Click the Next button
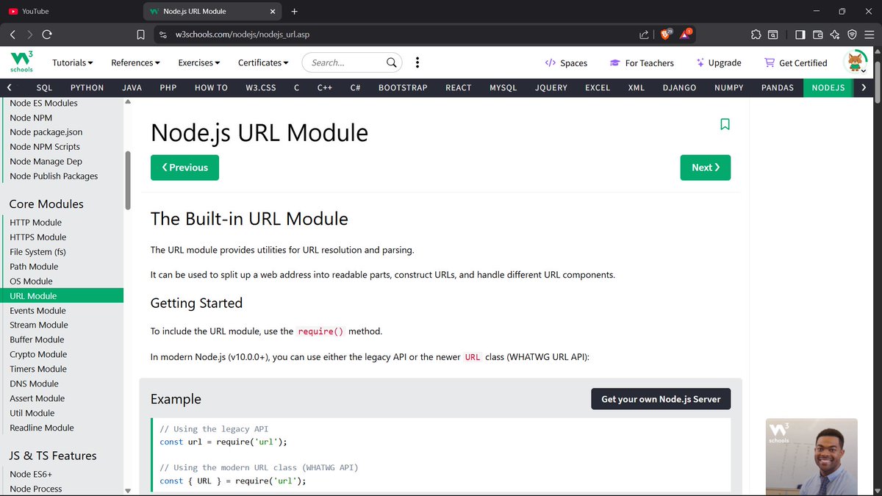Image resolution: width=882 pixels, height=496 pixels. pos(706,168)
